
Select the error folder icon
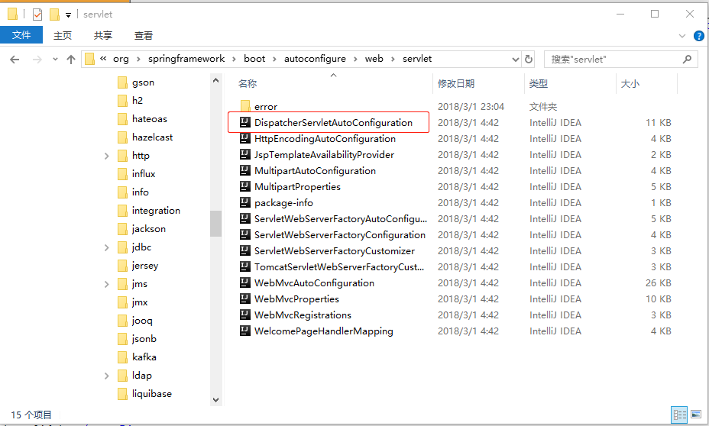click(245, 106)
